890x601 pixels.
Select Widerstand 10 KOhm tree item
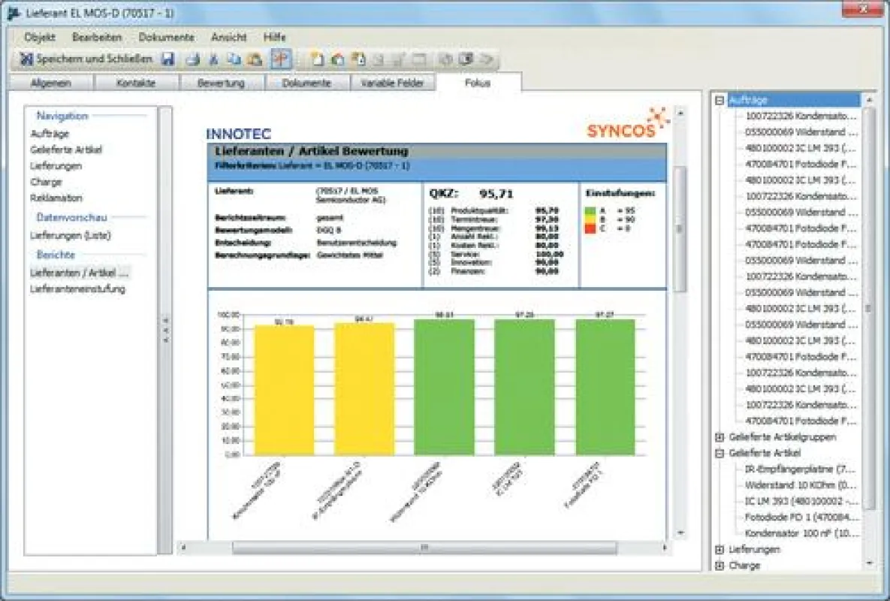pos(801,485)
